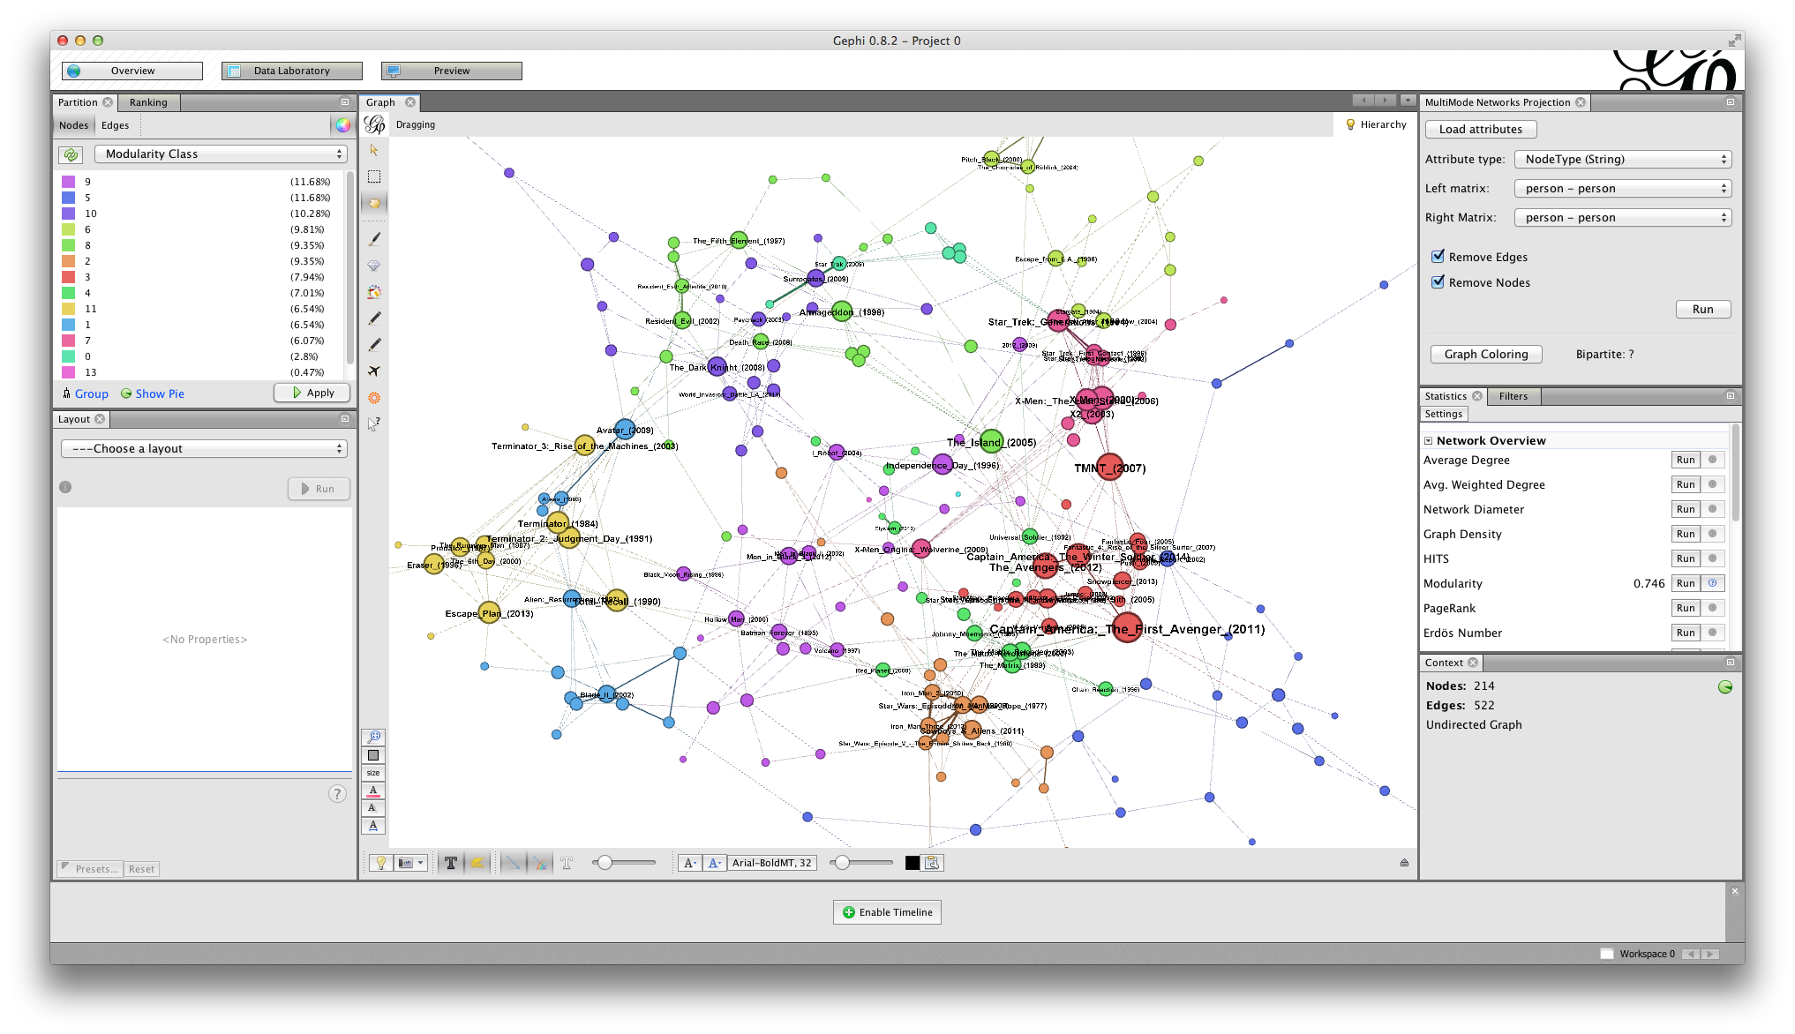Open the Modularity Class partition dropdown
The image size is (1795, 1034).
(221, 154)
